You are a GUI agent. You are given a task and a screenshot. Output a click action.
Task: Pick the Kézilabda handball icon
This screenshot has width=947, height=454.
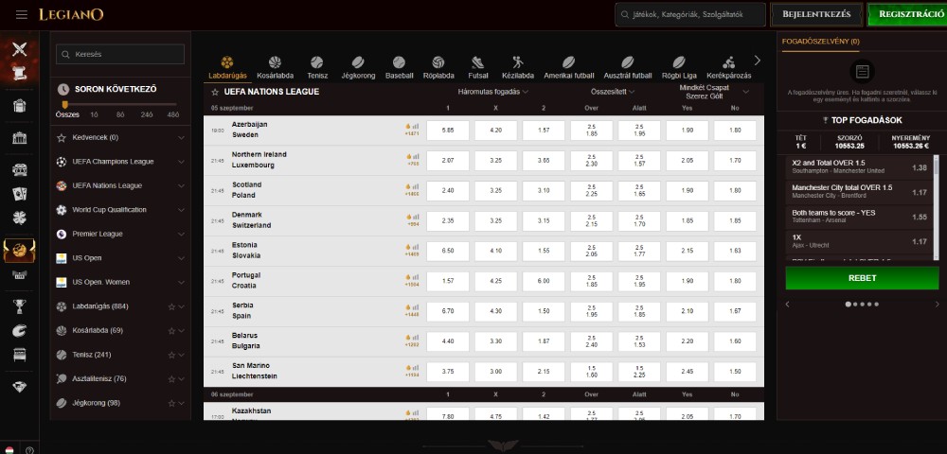(518, 63)
